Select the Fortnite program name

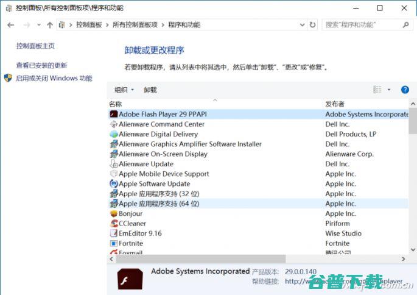click(131, 243)
